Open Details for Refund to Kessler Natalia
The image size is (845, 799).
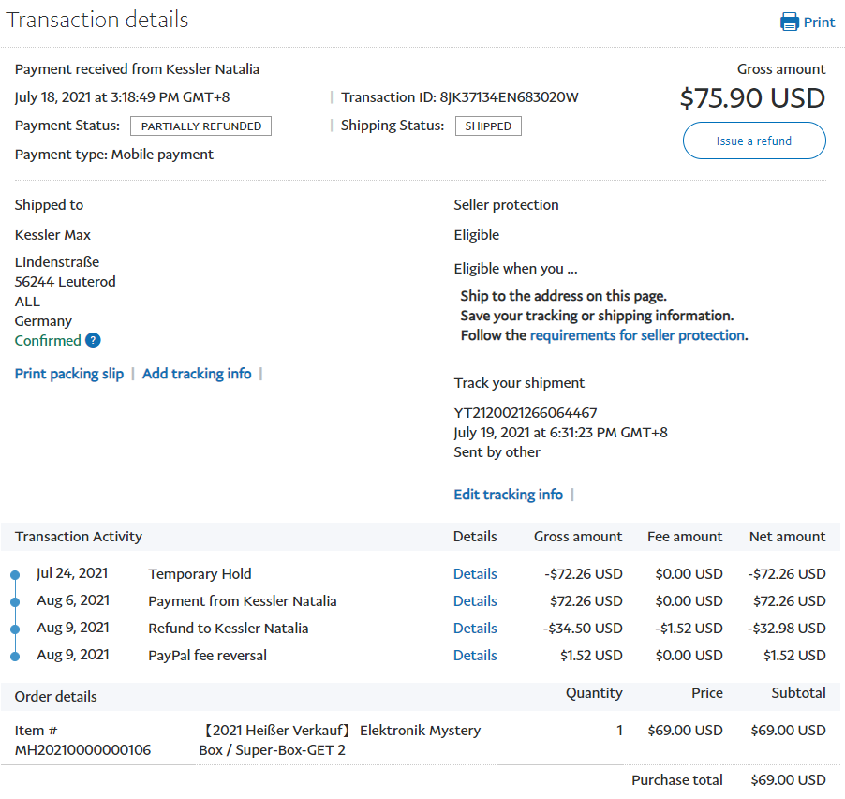pos(475,629)
